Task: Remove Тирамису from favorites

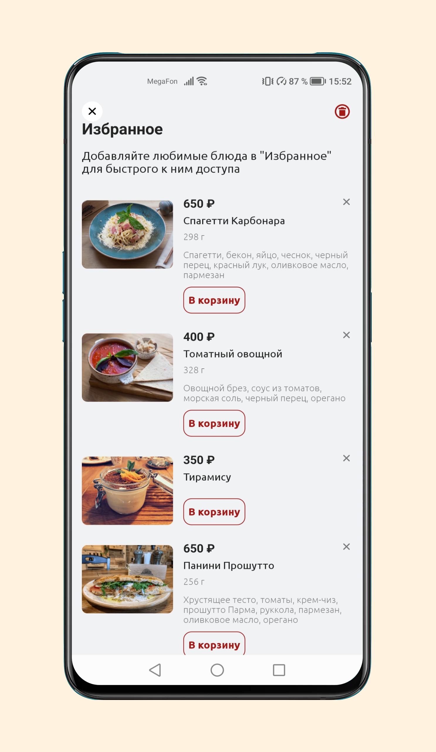Action: pos(346,458)
